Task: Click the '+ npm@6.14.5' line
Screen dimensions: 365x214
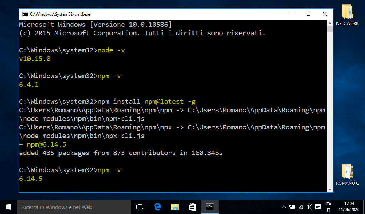Action: 43,144
